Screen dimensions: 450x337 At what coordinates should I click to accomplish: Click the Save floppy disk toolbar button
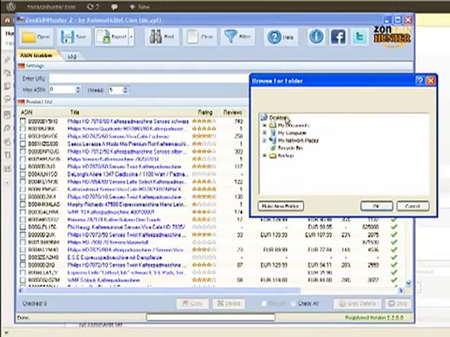pyautogui.click(x=74, y=37)
